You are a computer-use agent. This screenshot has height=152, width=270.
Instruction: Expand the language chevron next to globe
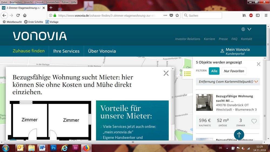[x=249, y=29]
